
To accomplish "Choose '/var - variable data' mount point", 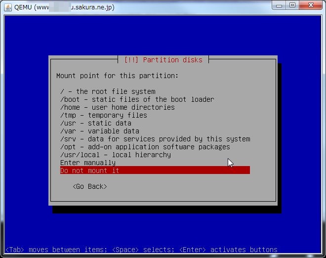I will click(x=100, y=131).
